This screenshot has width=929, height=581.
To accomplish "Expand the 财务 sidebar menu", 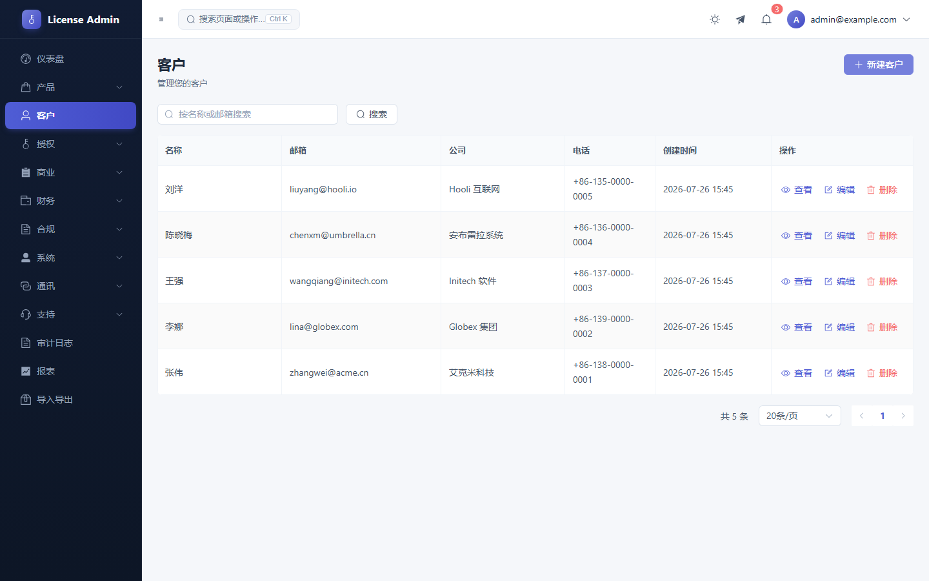I will (71, 201).
